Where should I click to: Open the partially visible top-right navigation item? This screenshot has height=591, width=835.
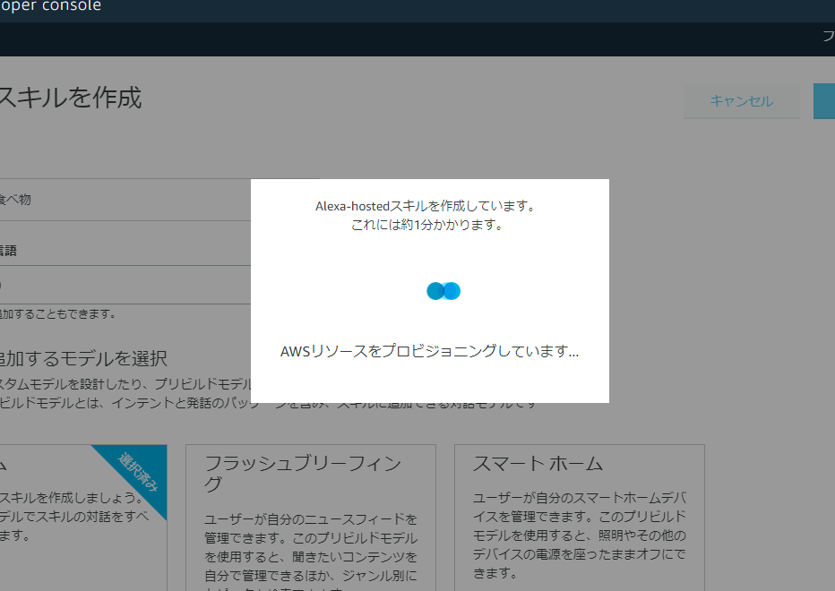828,36
